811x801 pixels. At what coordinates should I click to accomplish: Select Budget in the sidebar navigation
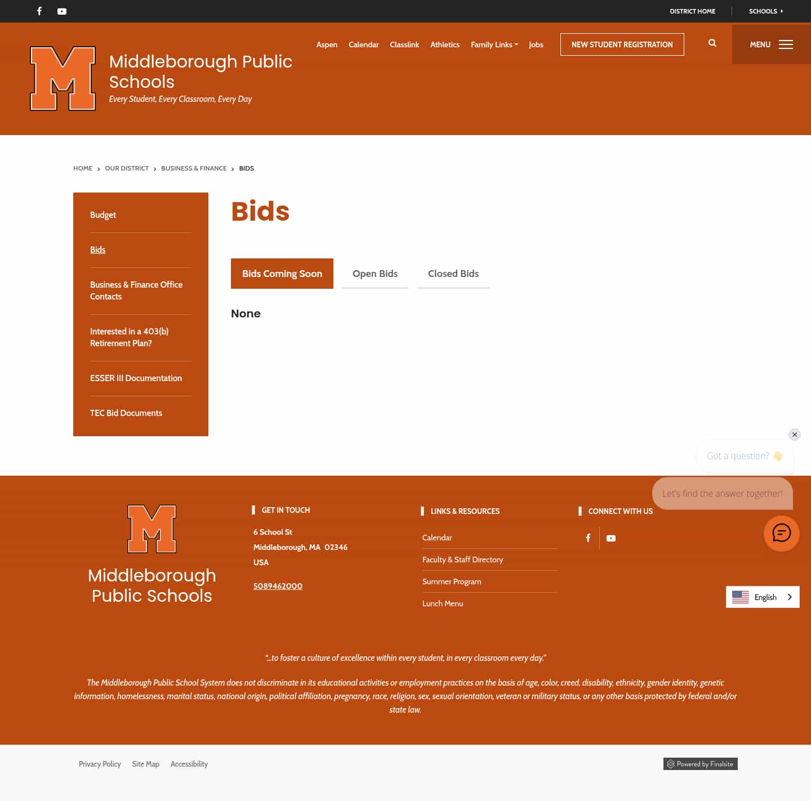point(103,214)
